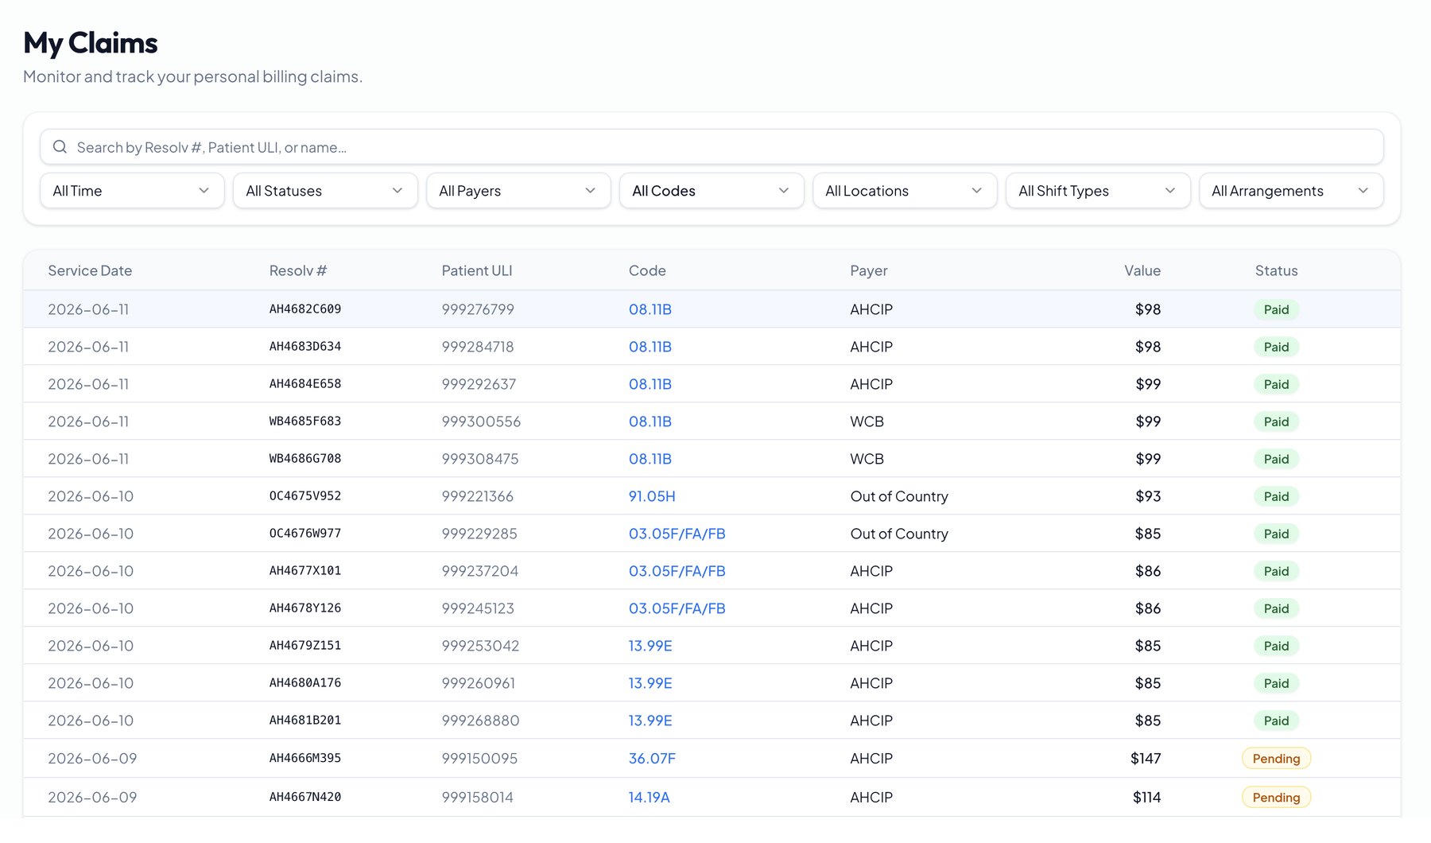Open 03.05F/FA/FB code for OC4676W977
This screenshot has width=1431, height=843.
pos(677,534)
